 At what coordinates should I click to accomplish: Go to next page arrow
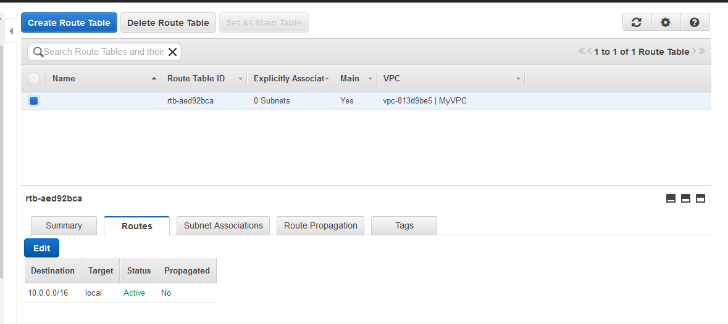point(694,51)
